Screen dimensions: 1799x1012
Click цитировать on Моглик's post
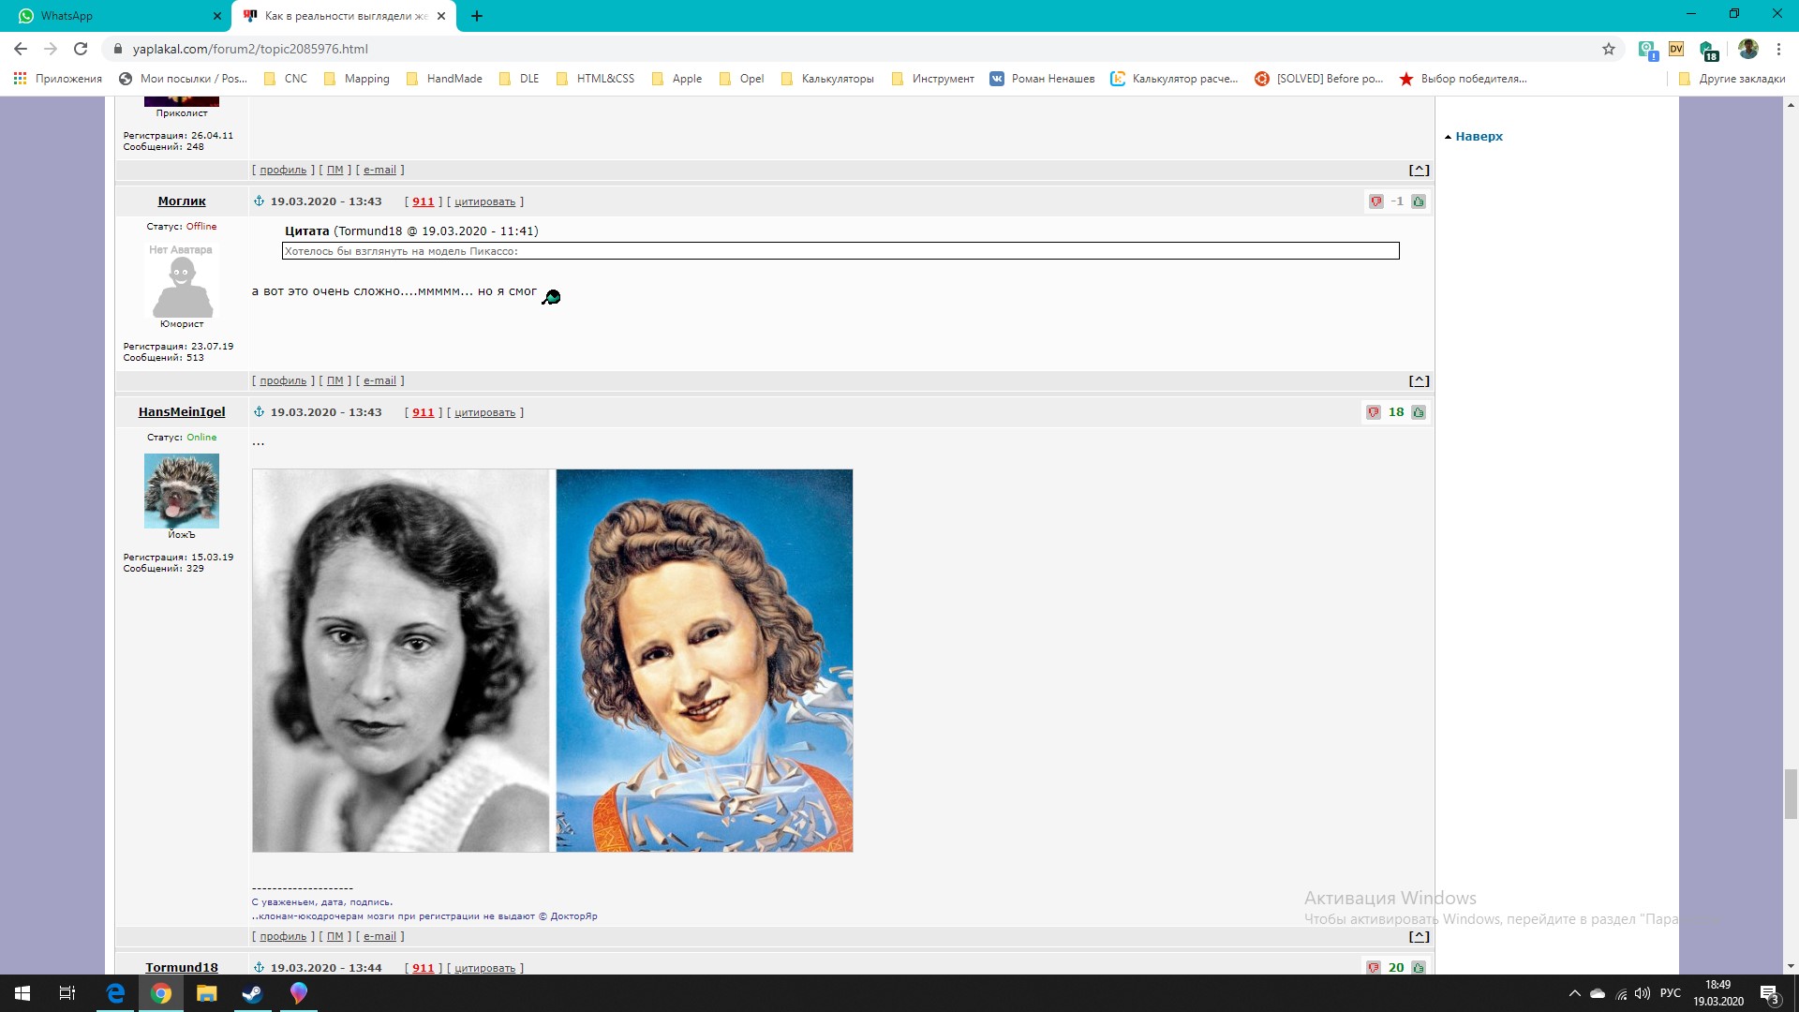(484, 201)
